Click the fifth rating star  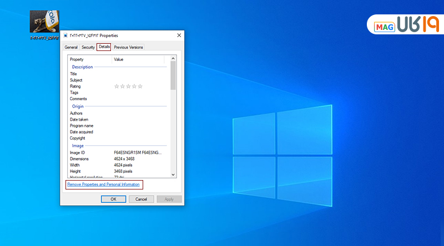(x=140, y=86)
